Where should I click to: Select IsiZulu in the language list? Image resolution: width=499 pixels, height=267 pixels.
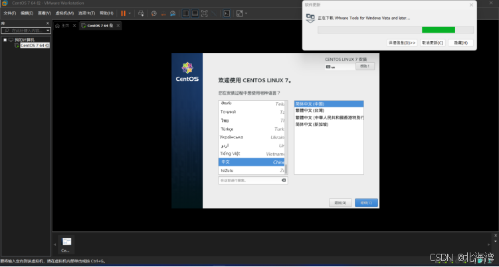[251, 170]
